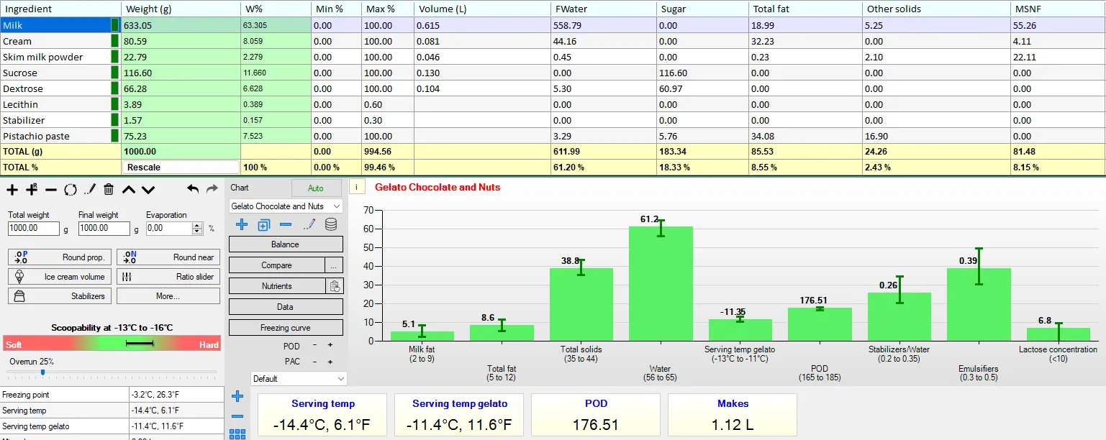This screenshot has height=440, width=1106.
Task: Move ingredient up with the up arrow
Action: tap(128, 190)
